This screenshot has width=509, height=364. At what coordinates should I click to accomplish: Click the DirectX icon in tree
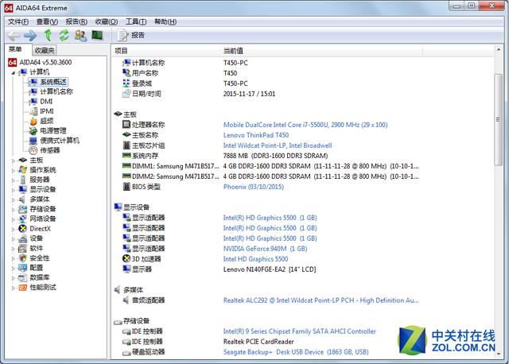click(x=23, y=229)
